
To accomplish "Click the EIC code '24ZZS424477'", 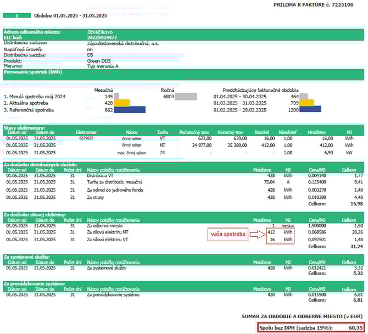I will tap(102, 37).
